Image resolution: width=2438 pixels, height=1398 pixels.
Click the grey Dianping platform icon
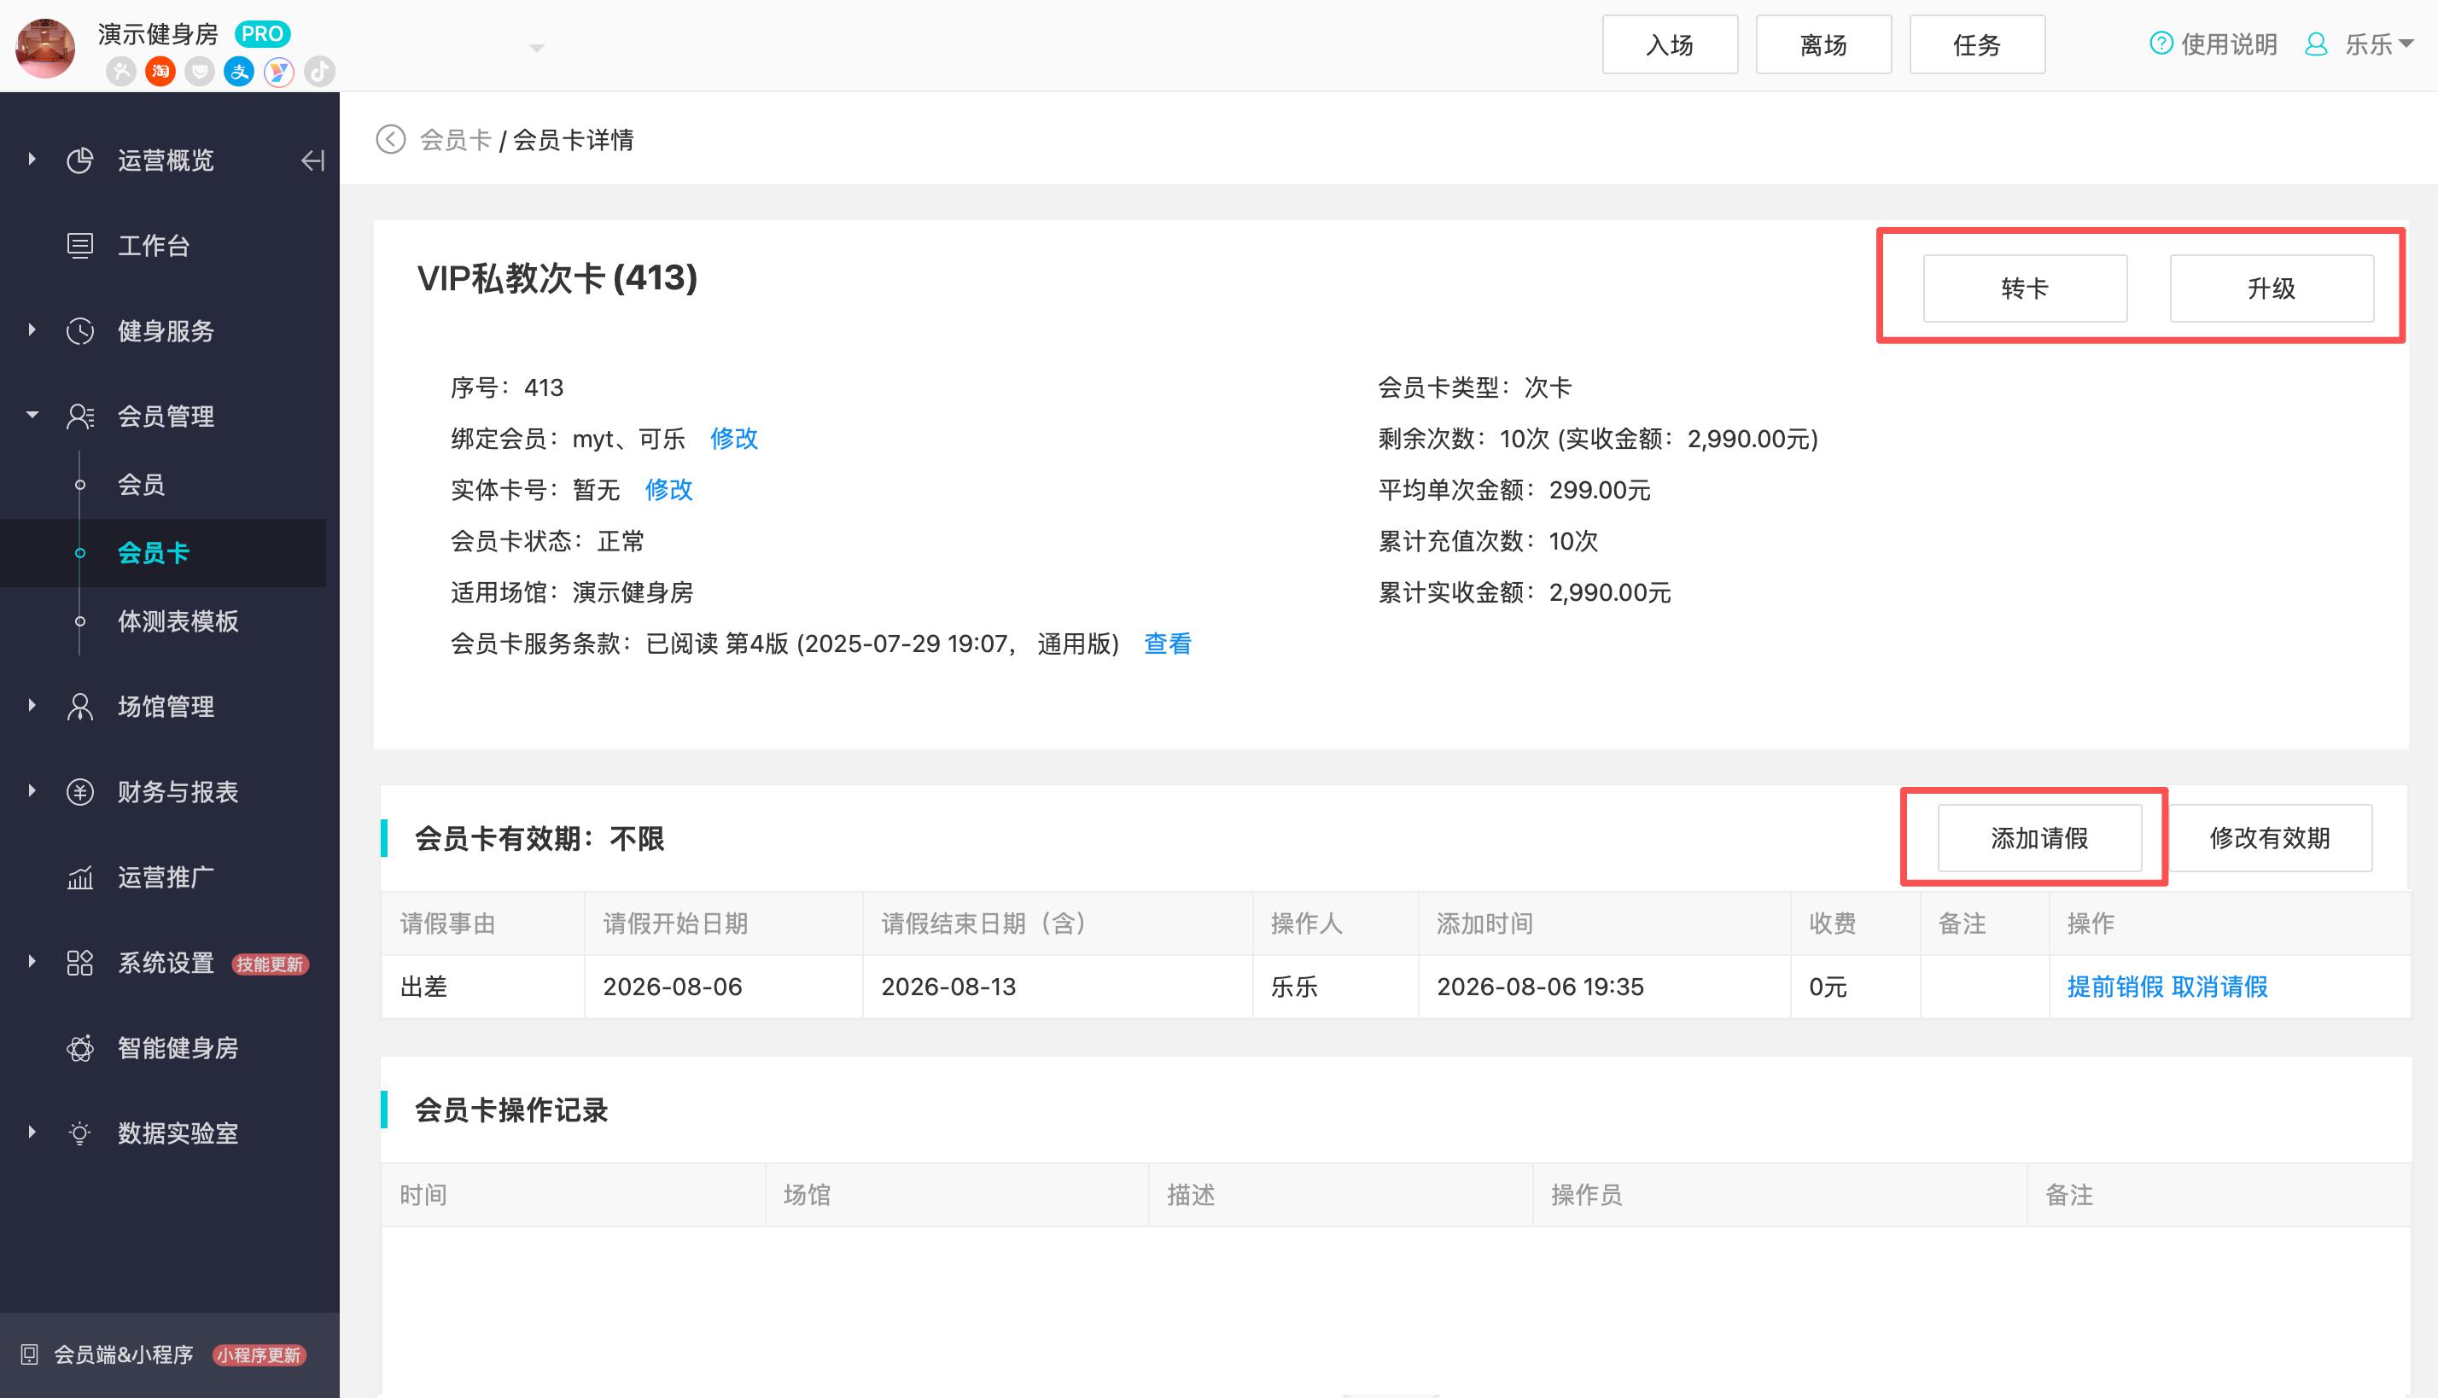click(x=121, y=71)
